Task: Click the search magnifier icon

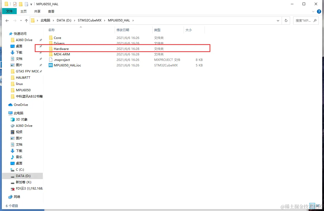Action: pyautogui.click(x=315, y=20)
